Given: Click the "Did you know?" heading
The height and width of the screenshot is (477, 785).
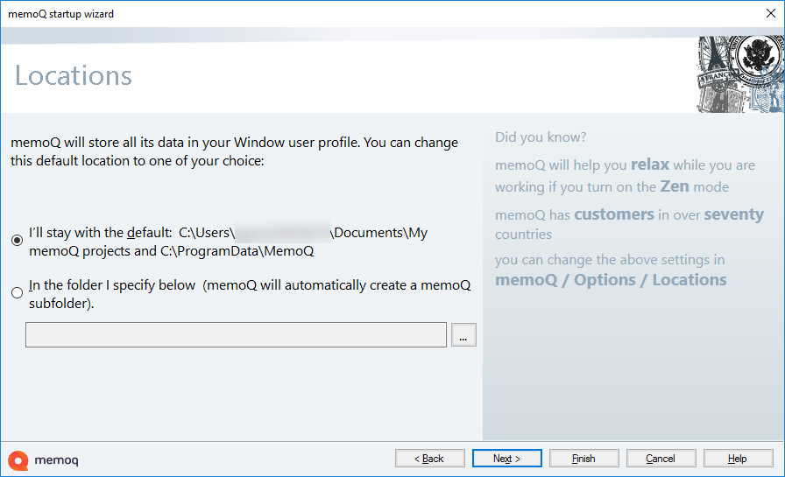Looking at the screenshot, I should [x=541, y=137].
